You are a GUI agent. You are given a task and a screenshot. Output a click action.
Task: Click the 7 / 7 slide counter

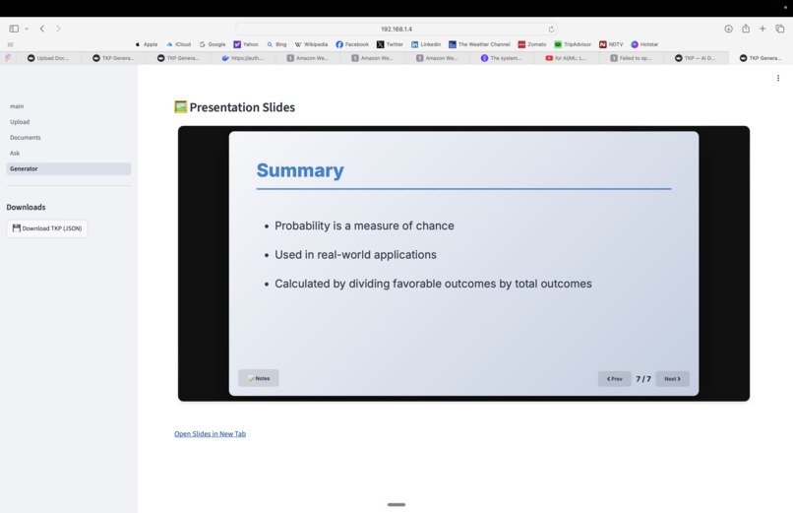tap(643, 379)
